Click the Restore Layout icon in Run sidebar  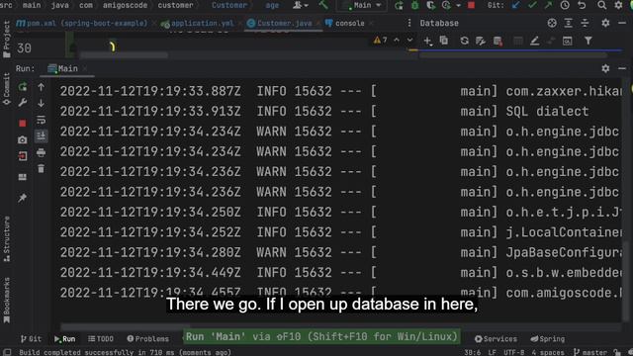[x=23, y=177]
